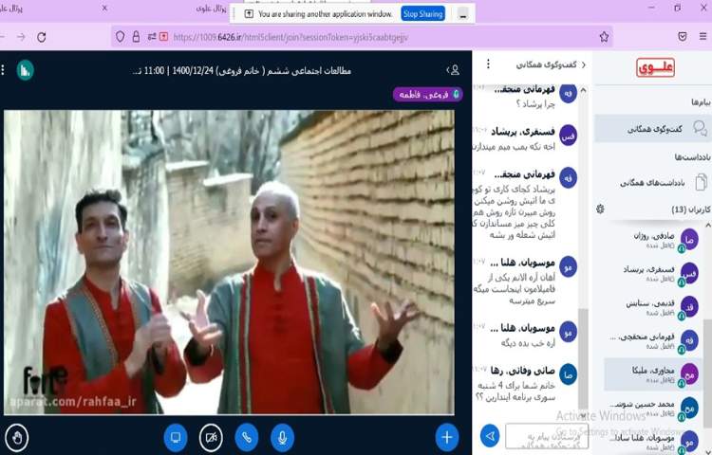Click the علوی logo

pyautogui.click(x=655, y=67)
